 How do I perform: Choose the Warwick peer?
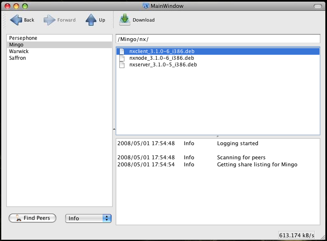pos(19,51)
